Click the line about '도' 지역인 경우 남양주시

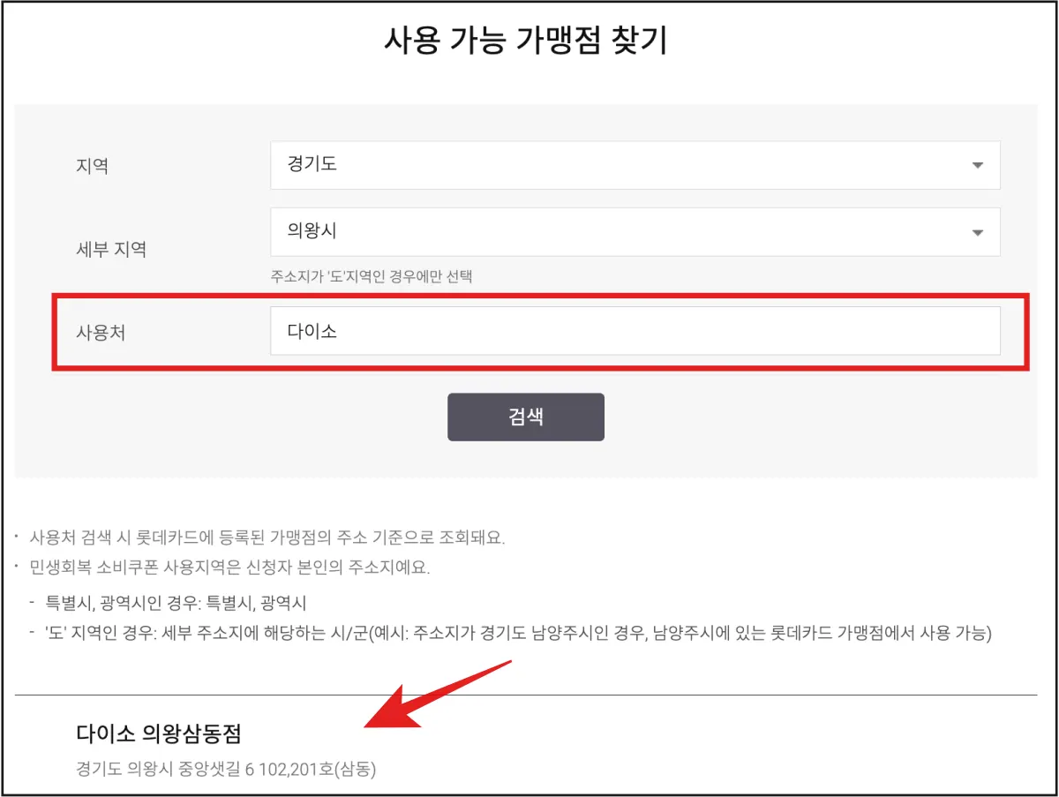click(x=519, y=633)
